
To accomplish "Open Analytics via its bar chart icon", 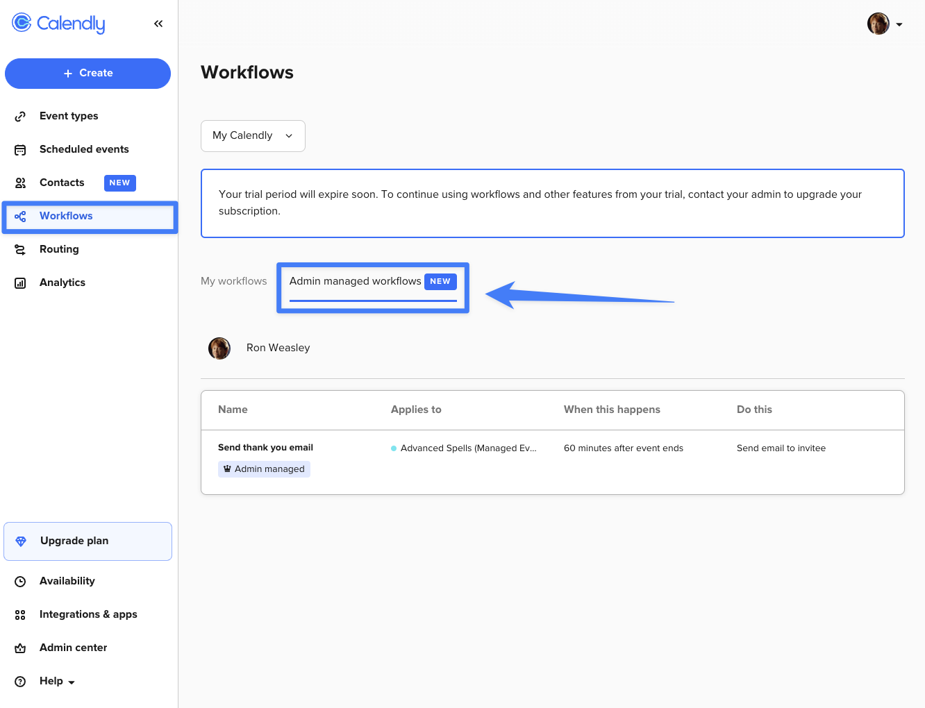I will pos(20,283).
